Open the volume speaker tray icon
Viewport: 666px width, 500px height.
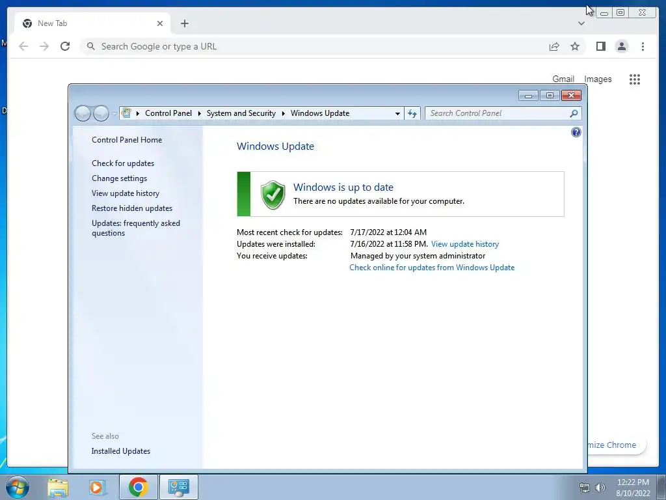600,488
